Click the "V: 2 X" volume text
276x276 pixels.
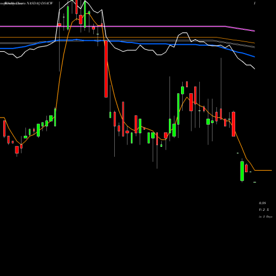[x=264, y=210]
